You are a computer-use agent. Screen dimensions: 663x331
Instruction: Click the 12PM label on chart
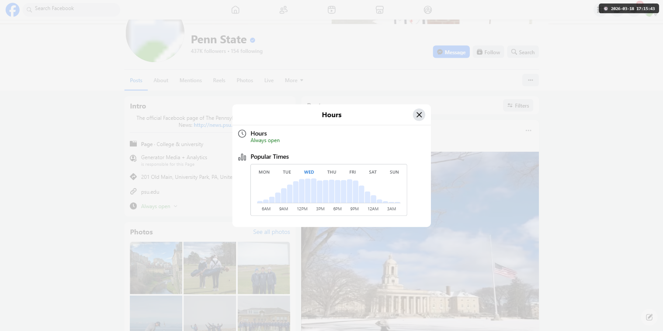302,209
